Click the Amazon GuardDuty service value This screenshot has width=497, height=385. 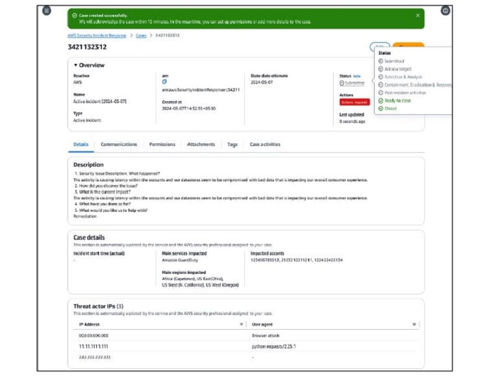coord(180,260)
